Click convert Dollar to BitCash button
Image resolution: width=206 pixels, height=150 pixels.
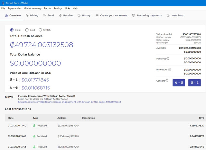194,83
